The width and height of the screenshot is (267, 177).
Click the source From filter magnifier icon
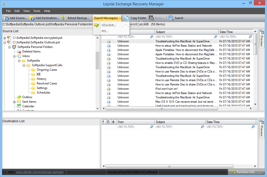pyautogui.click(x=152, y=37)
